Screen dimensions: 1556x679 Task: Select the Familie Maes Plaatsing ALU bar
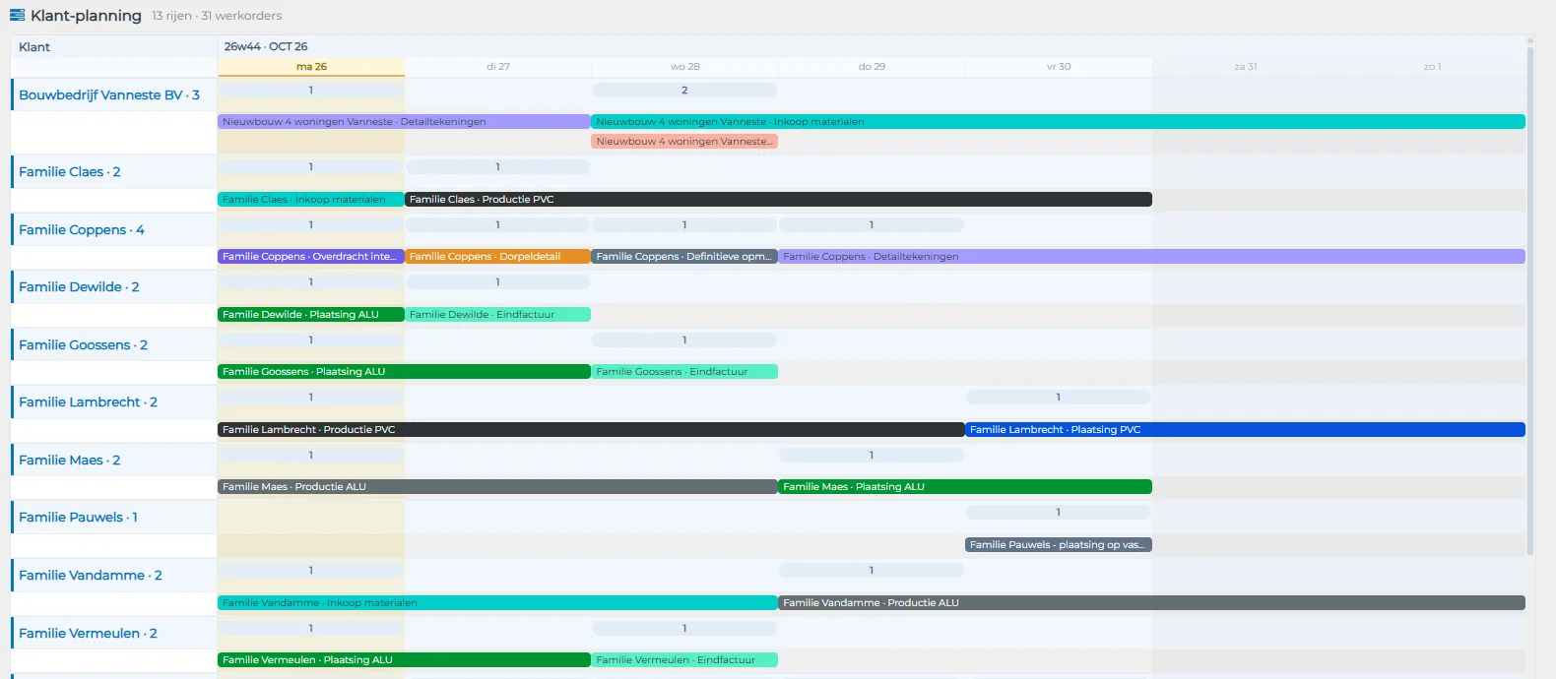(965, 487)
